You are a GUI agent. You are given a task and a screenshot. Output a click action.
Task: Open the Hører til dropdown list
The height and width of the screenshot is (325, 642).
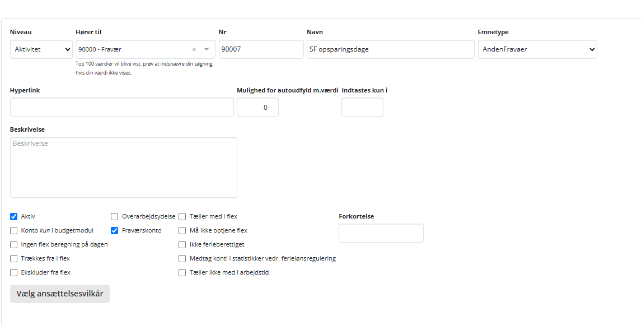point(207,49)
